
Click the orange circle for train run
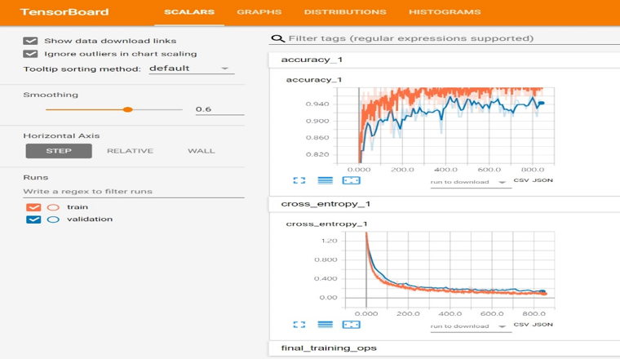pyautogui.click(x=54, y=207)
